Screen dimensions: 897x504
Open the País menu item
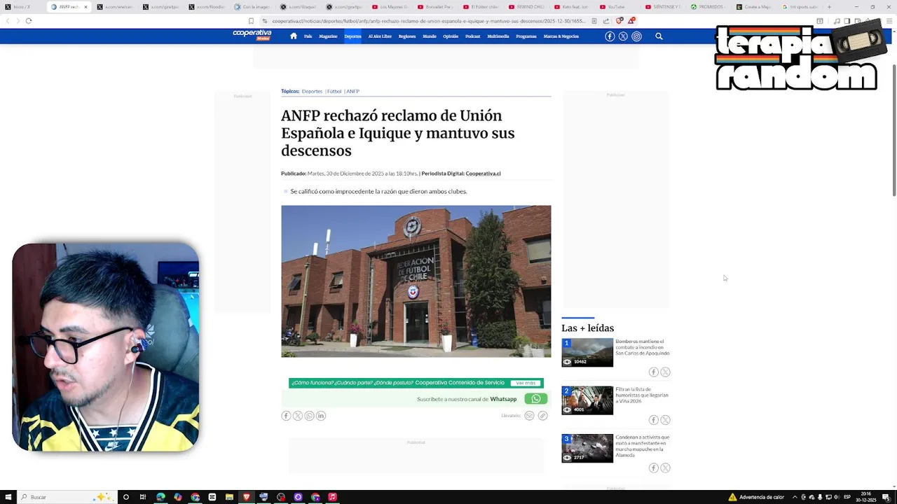coord(308,36)
